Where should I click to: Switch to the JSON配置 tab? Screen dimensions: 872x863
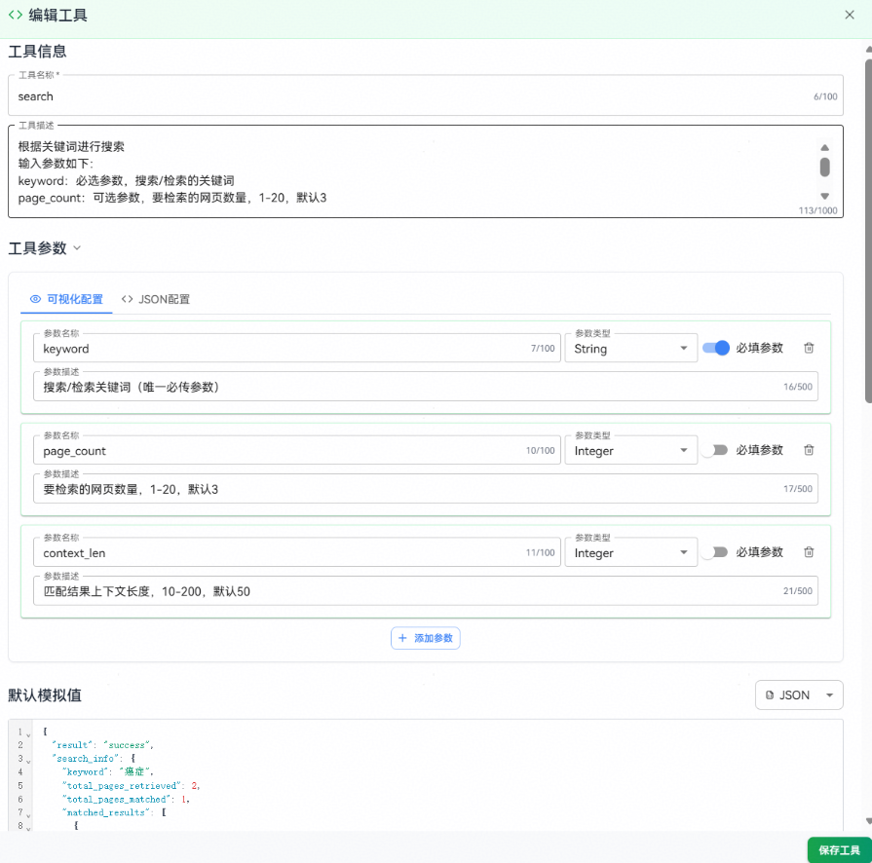[x=156, y=299]
